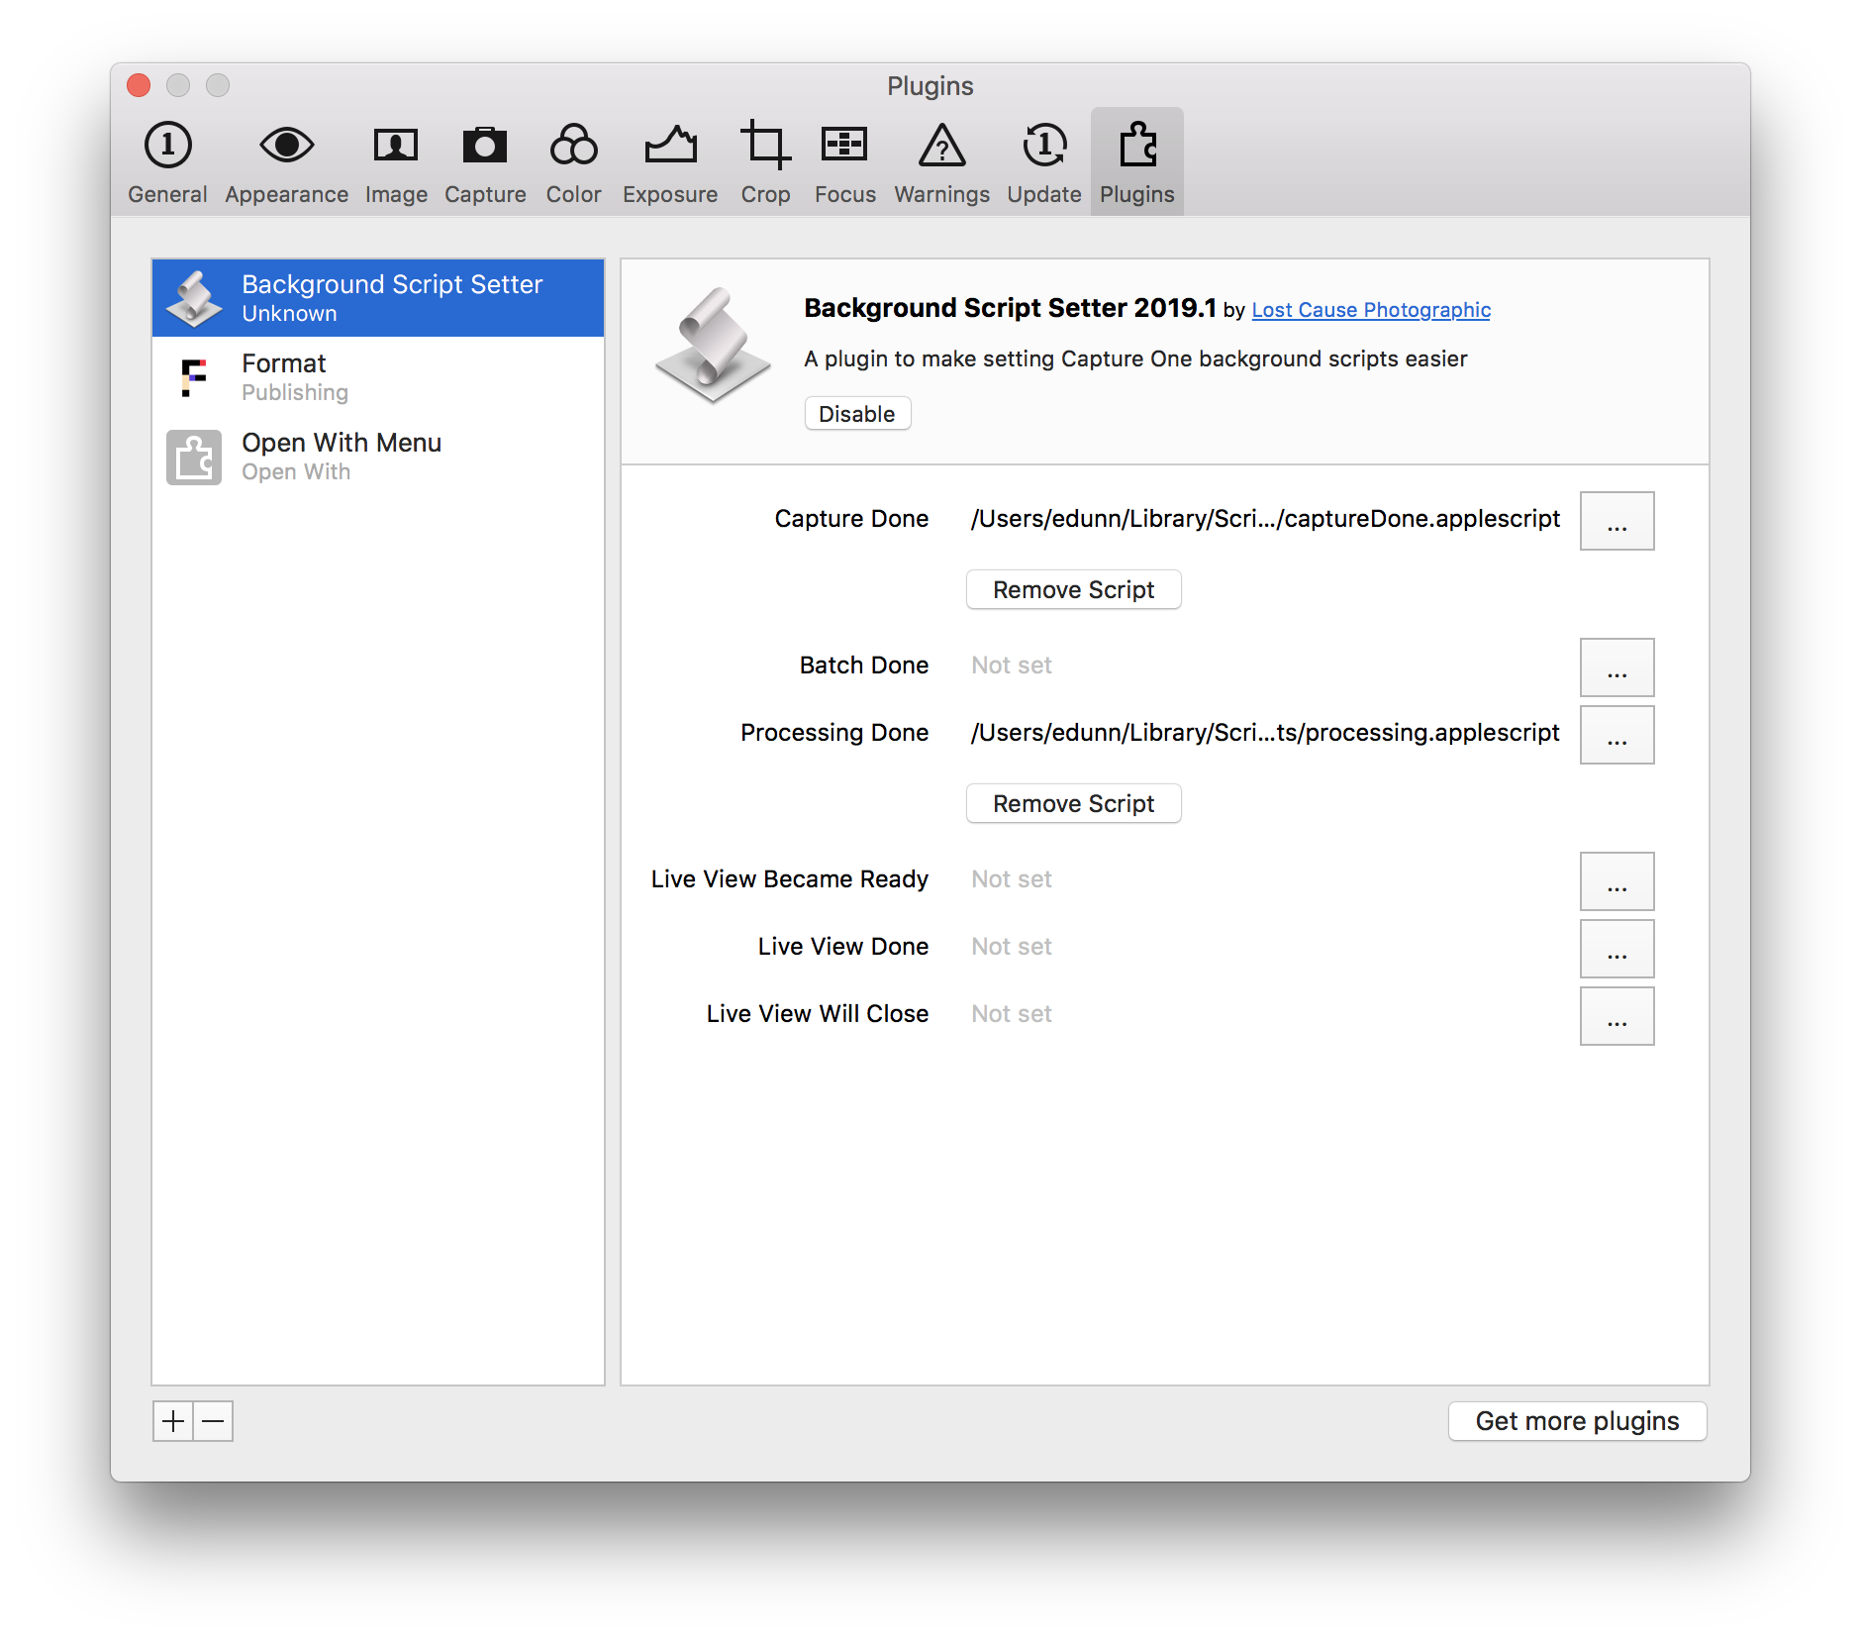
Task: Browse for a Batch Done script
Action: 1616,667
